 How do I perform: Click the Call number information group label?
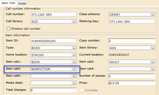23,9
